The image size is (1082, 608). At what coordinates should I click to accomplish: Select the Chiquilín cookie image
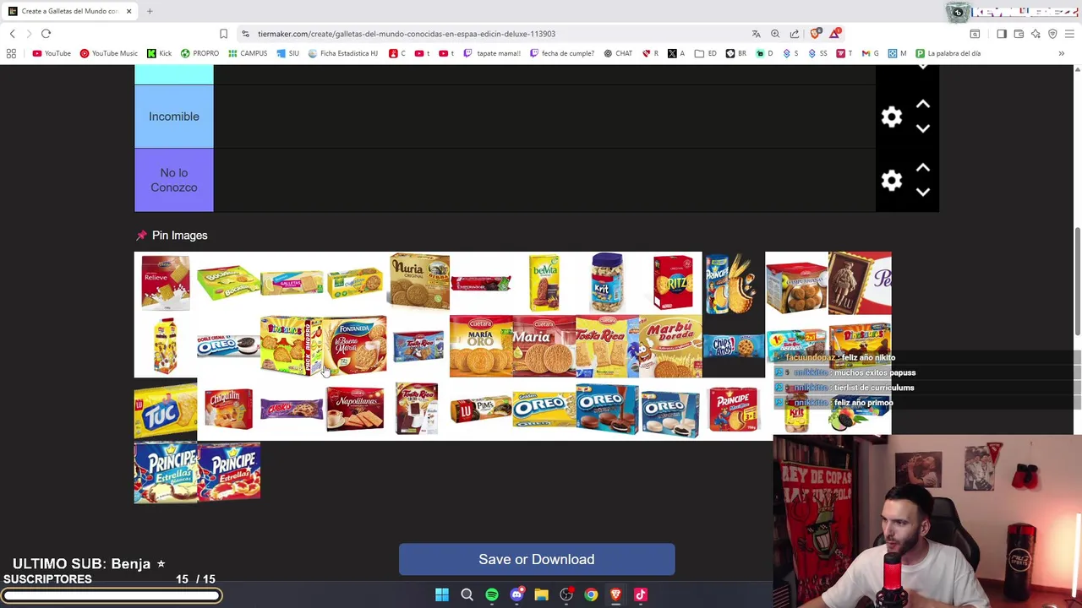(228, 409)
